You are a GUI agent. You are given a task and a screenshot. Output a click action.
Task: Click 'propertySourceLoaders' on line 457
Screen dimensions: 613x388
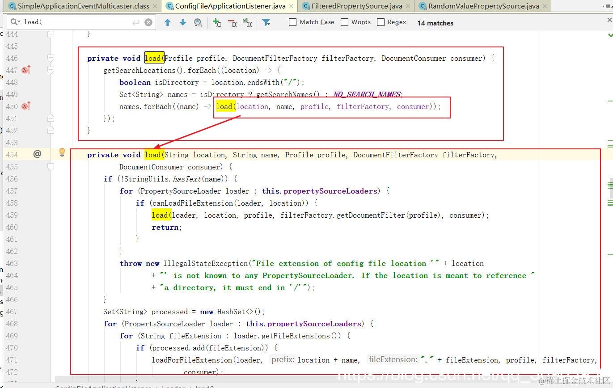coord(331,191)
